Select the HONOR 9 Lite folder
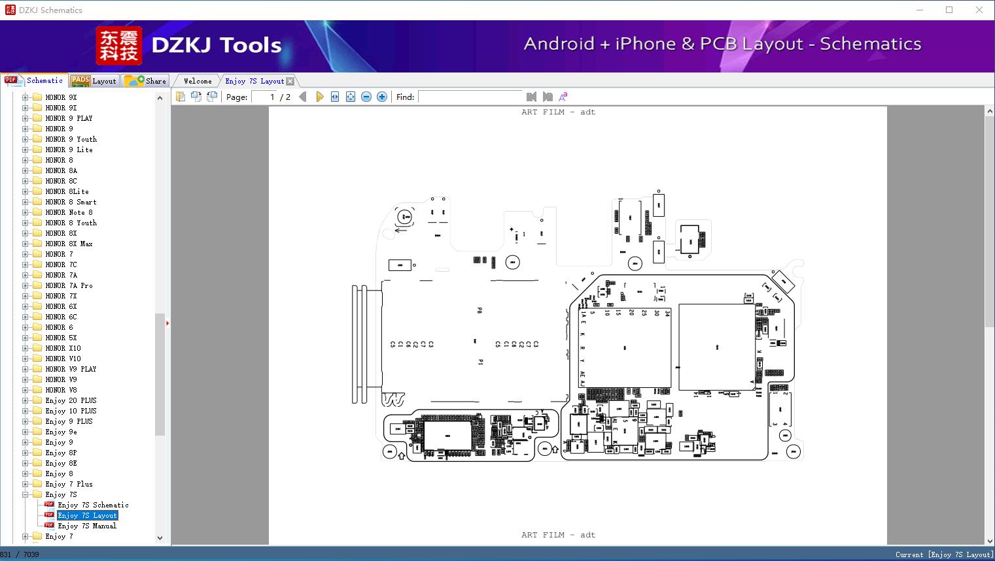This screenshot has height=561, width=995. (x=69, y=150)
